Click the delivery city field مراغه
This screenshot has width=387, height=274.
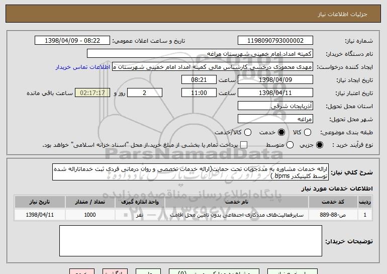pyautogui.click(x=274, y=119)
